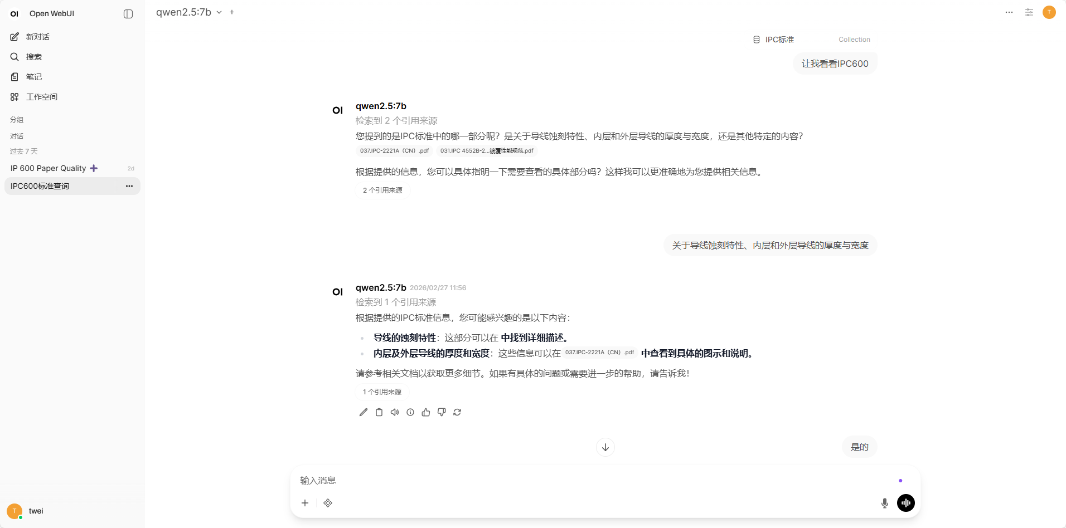Open the chat controls panel
The height and width of the screenshot is (528, 1066).
1029,12
